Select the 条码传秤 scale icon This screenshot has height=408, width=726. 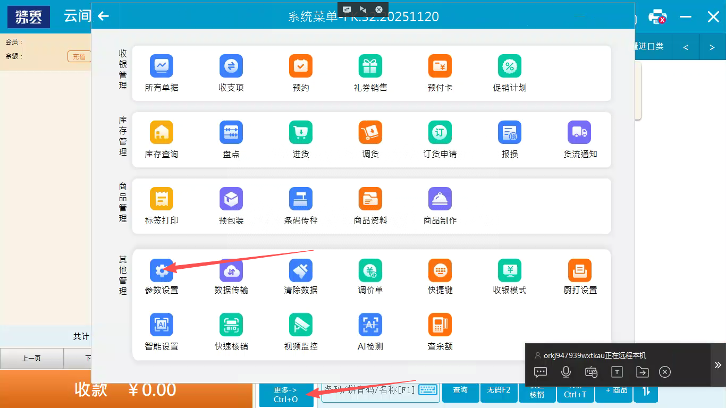tap(301, 199)
